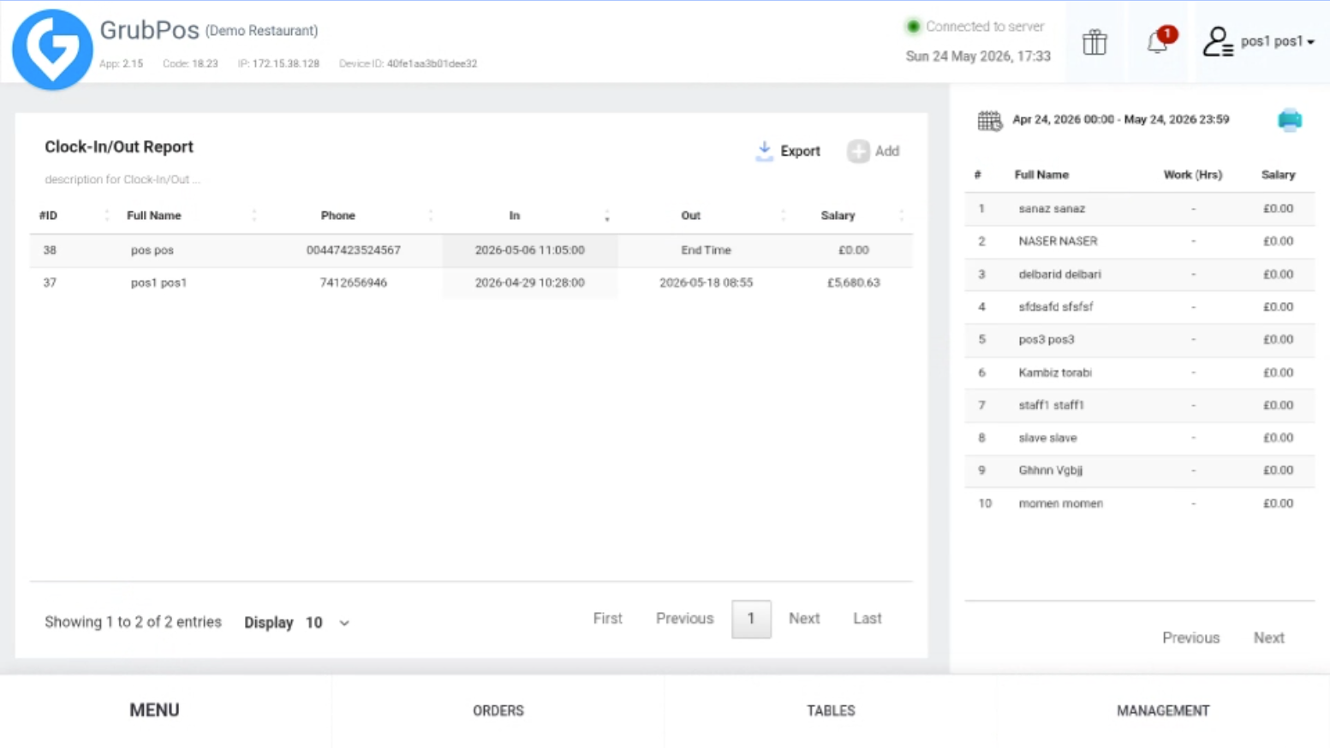Screen dimensions: 1330x748
Task: Click Previous in salary summary panel
Action: pos(1190,638)
